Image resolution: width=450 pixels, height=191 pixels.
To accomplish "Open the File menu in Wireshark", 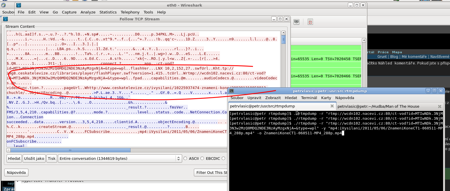I will [x=21, y=12].
